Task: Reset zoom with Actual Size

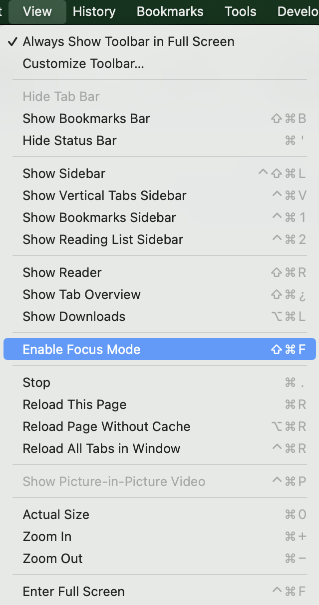Action: pyautogui.click(x=55, y=514)
